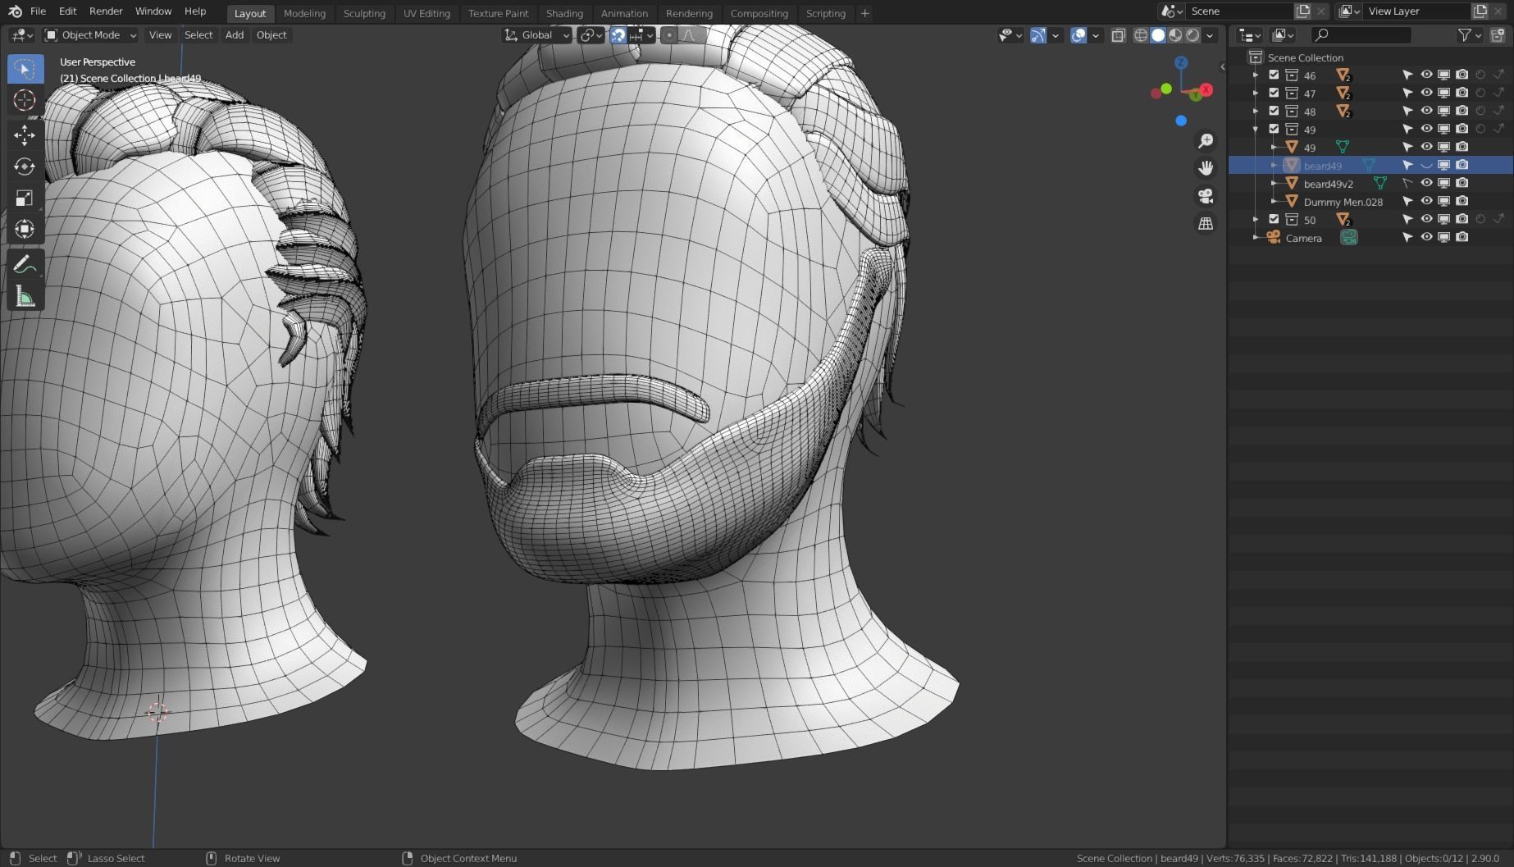
Task: Open the 3D viewport editor type menu
Action: [x=21, y=35]
